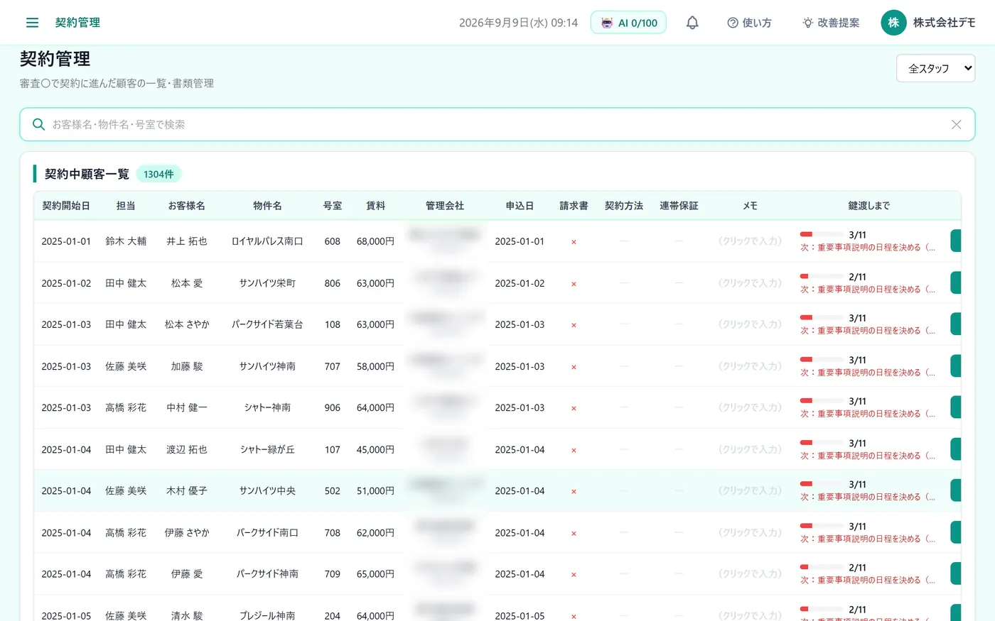Viewport: 995px width, 621px height.
Task: Click the お客様名 column header
Action: (187, 206)
